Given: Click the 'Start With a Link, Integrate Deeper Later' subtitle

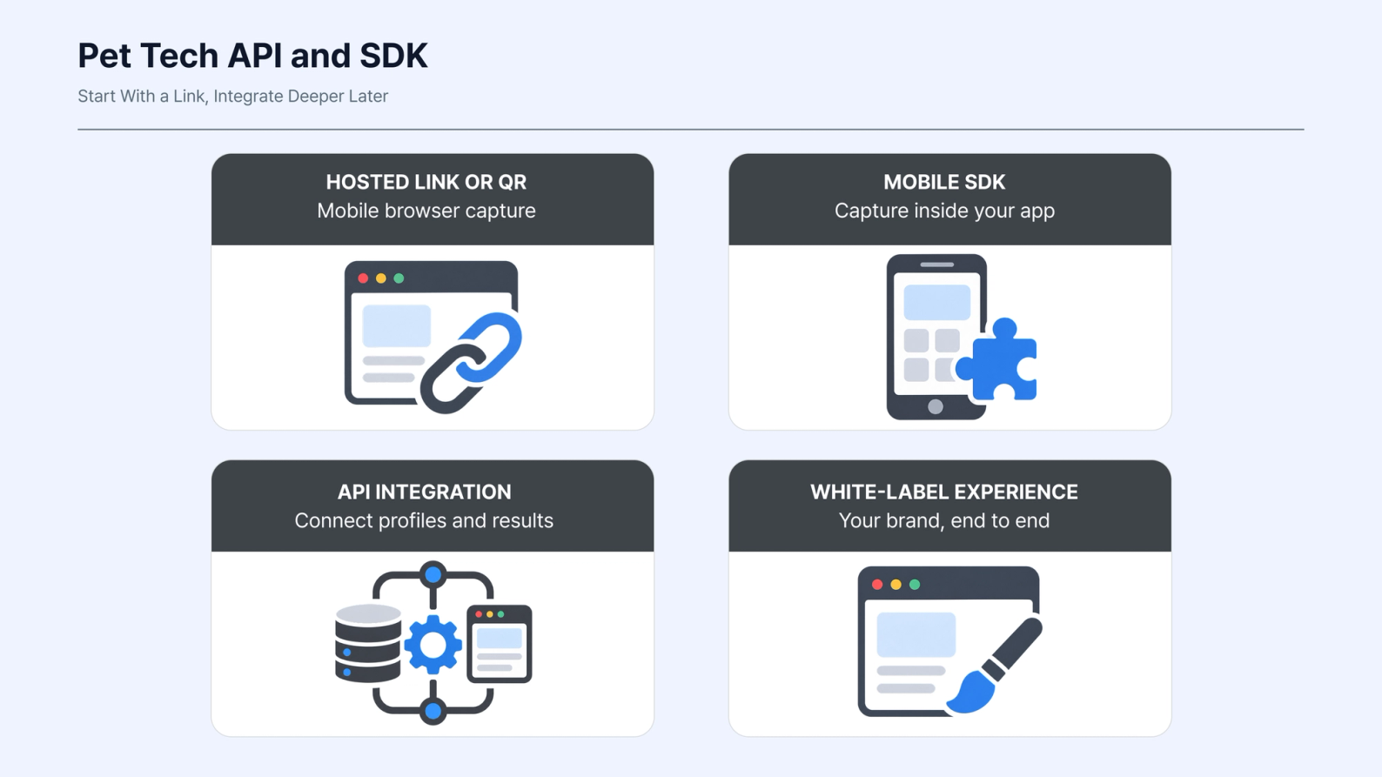Looking at the screenshot, I should point(232,97).
